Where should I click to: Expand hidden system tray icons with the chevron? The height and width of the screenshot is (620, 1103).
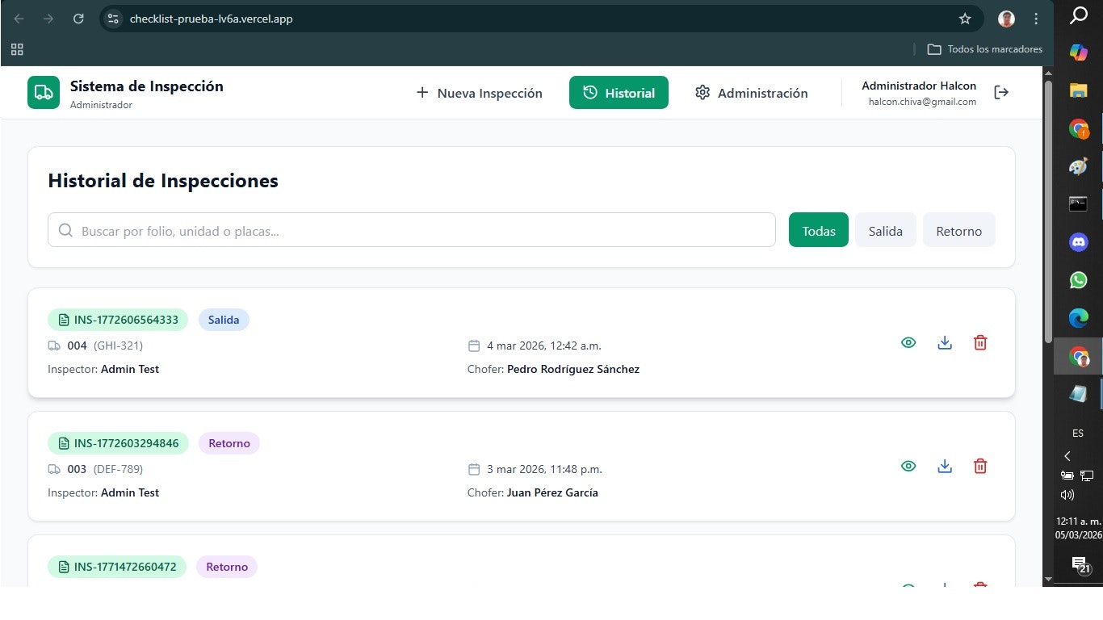(x=1067, y=456)
